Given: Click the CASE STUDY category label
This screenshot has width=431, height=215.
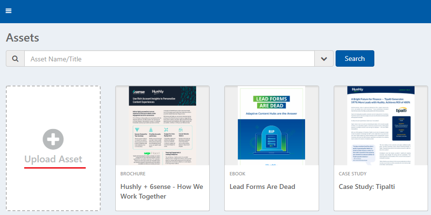Looking at the screenshot, I should (x=353, y=174).
